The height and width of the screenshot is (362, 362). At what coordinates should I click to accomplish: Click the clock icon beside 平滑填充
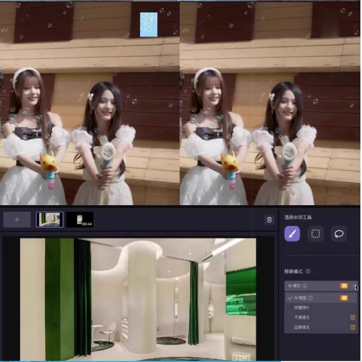[354, 318]
